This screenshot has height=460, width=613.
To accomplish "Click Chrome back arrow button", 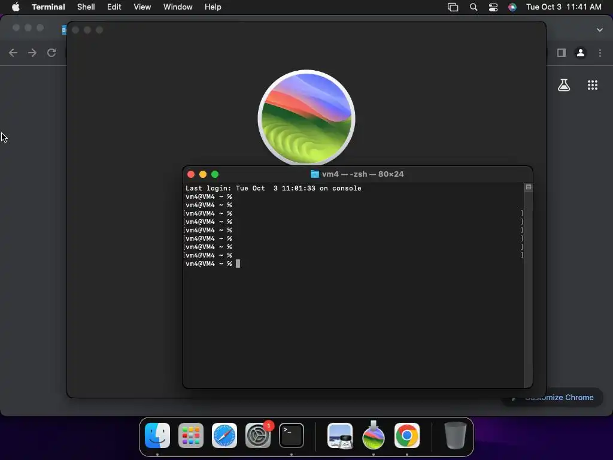I will point(13,53).
